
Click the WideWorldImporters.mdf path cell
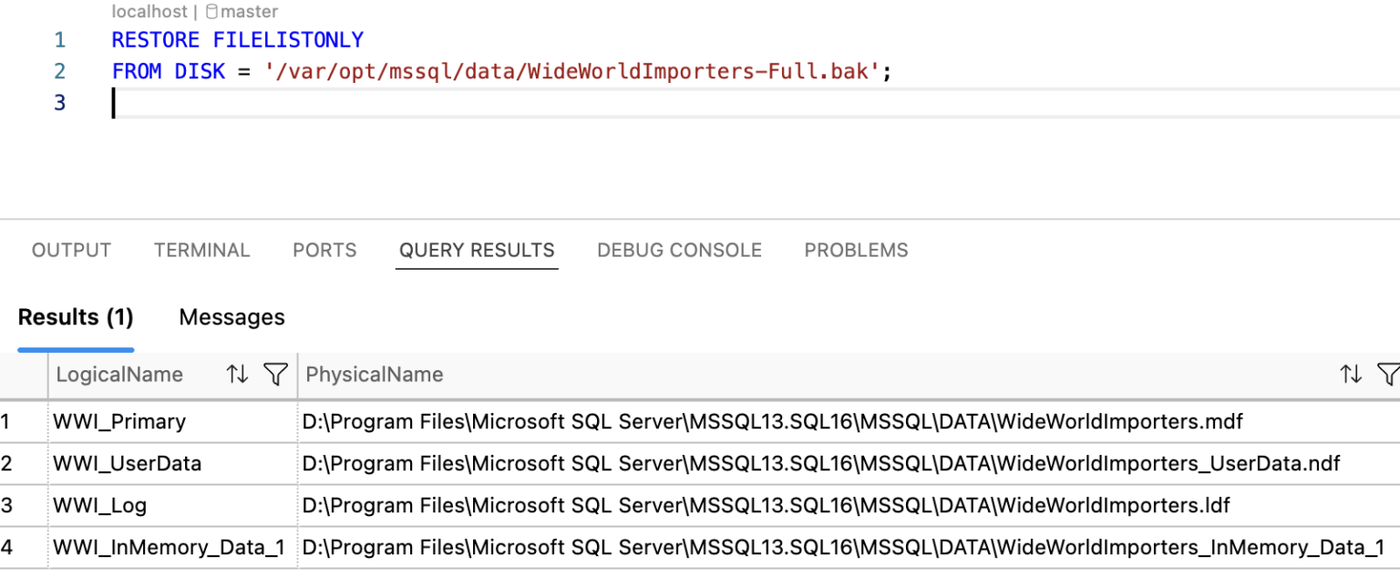pos(849,421)
